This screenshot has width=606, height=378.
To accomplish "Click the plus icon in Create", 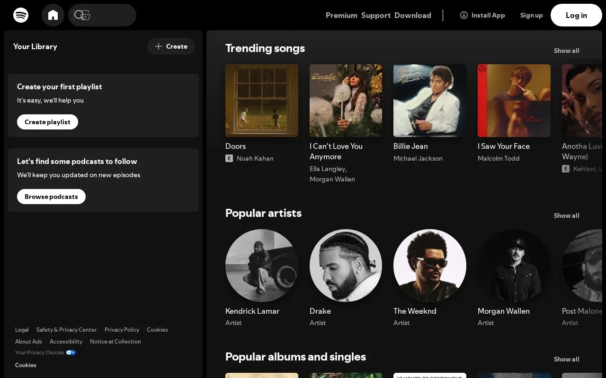I will coord(159,46).
